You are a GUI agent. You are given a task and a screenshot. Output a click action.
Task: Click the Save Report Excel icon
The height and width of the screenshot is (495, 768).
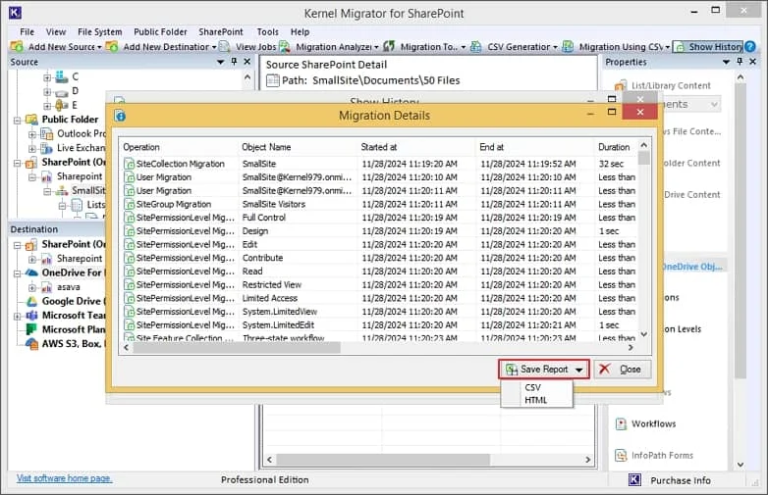[x=512, y=370]
